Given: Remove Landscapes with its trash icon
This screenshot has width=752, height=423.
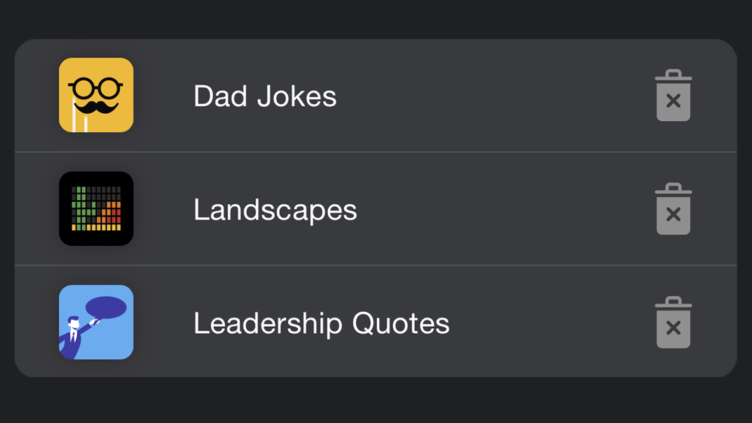Looking at the screenshot, I should 673,209.
